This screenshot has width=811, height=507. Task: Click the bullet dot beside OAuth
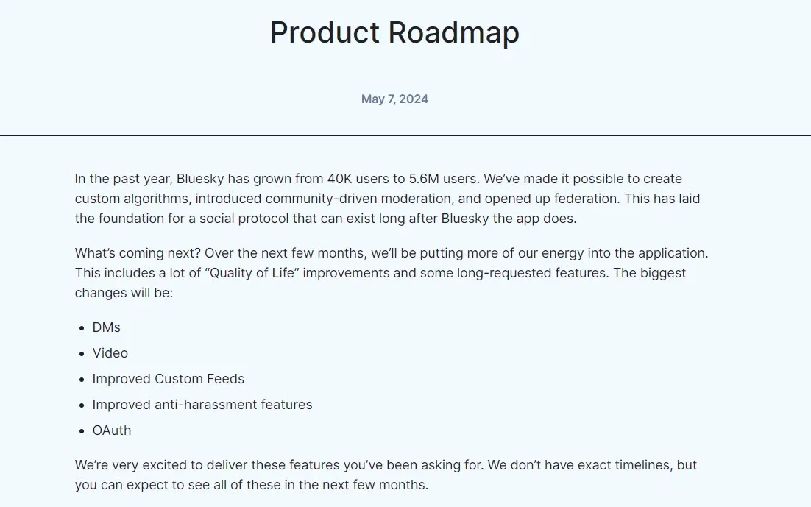pos(82,431)
